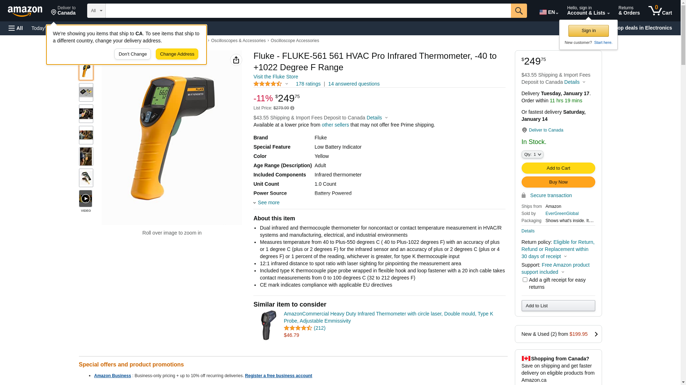Click Don't Change in address popup

133,54
